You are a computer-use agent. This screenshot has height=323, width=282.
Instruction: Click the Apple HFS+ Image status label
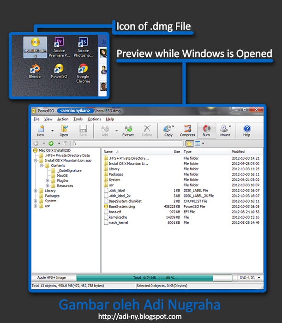[51, 277]
